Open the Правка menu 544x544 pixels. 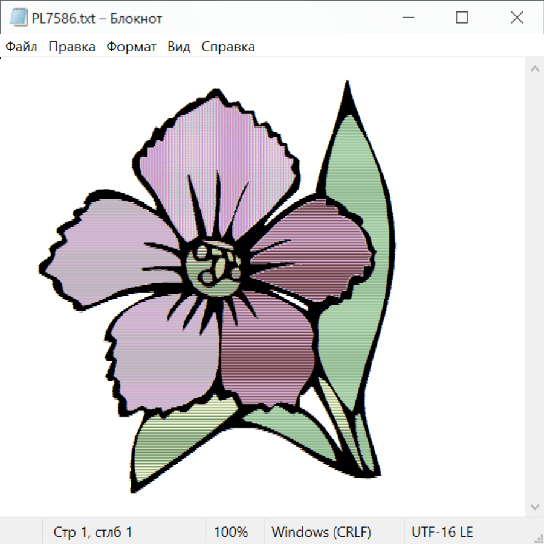pos(71,47)
